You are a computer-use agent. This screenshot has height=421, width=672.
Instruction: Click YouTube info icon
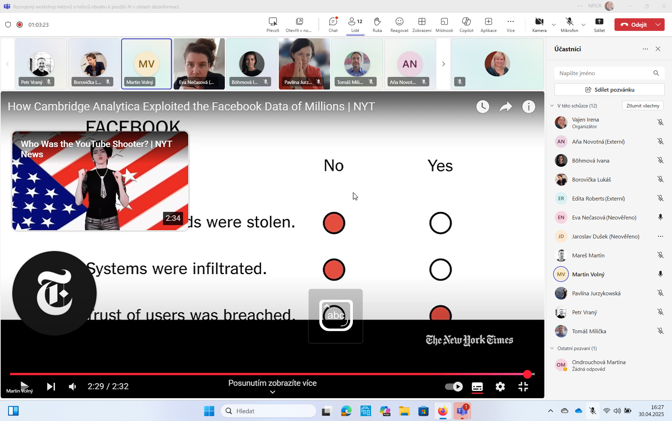click(x=529, y=106)
